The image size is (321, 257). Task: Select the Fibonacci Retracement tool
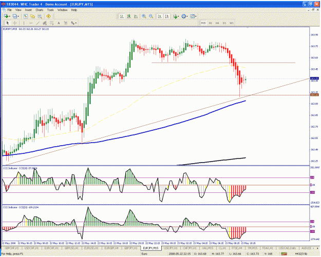pyautogui.click(x=51, y=23)
